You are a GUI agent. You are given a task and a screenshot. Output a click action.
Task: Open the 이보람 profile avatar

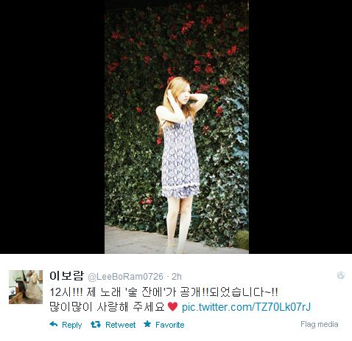[x=26, y=287]
